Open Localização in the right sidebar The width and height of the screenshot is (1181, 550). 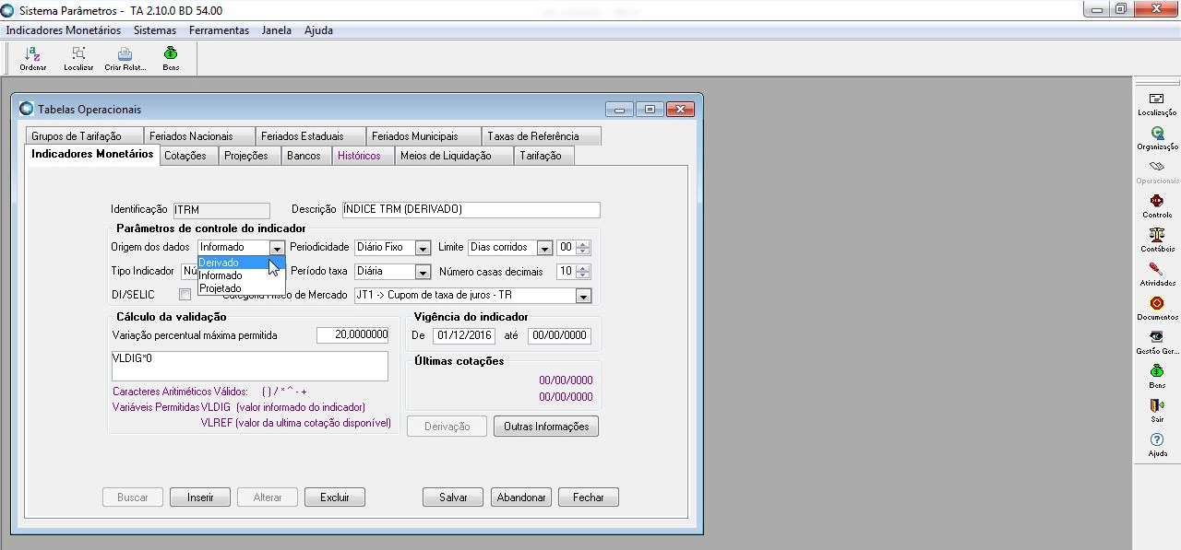point(1157,103)
